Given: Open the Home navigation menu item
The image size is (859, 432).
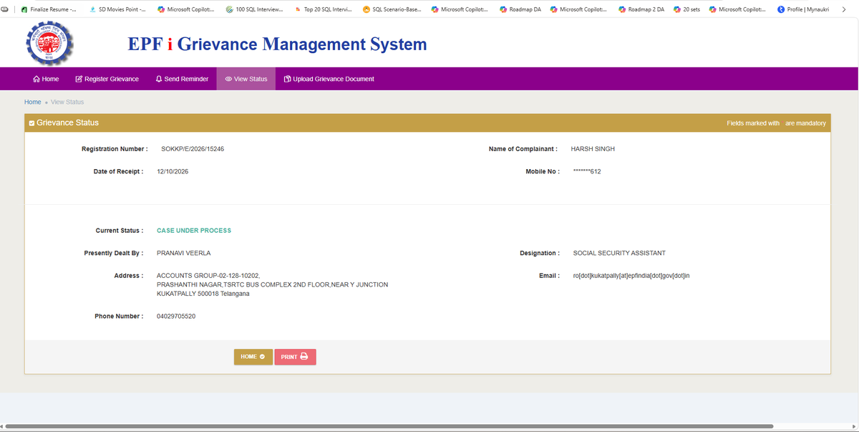Looking at the screenshot, I should (x=46, y=79).
